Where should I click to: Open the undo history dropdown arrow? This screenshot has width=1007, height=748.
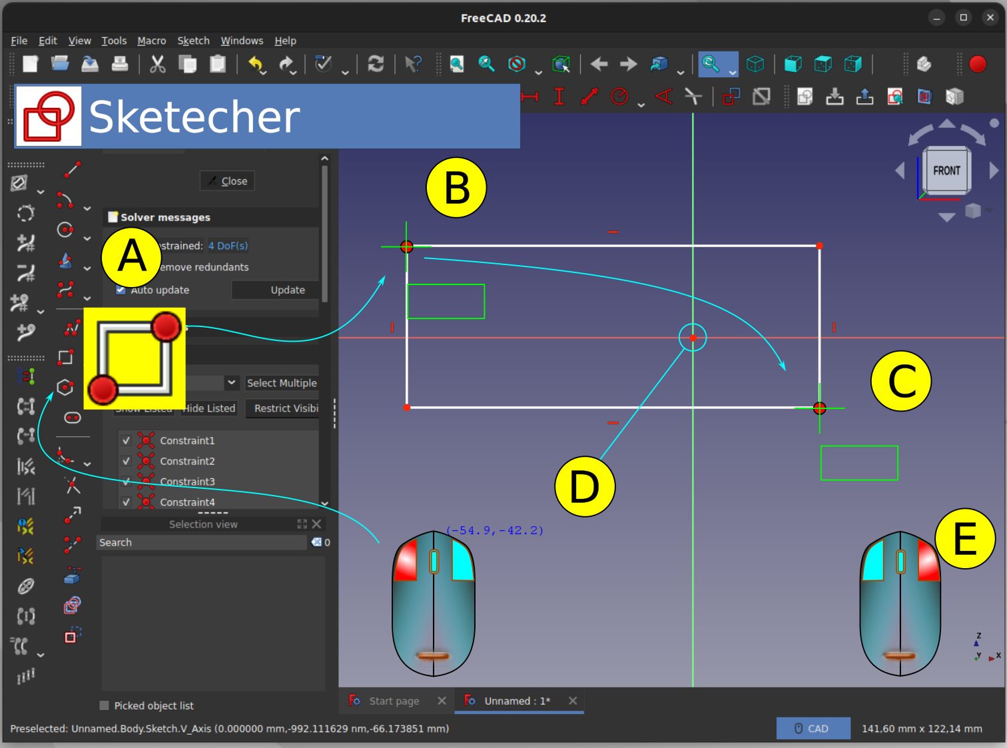(x=264, y=72)
